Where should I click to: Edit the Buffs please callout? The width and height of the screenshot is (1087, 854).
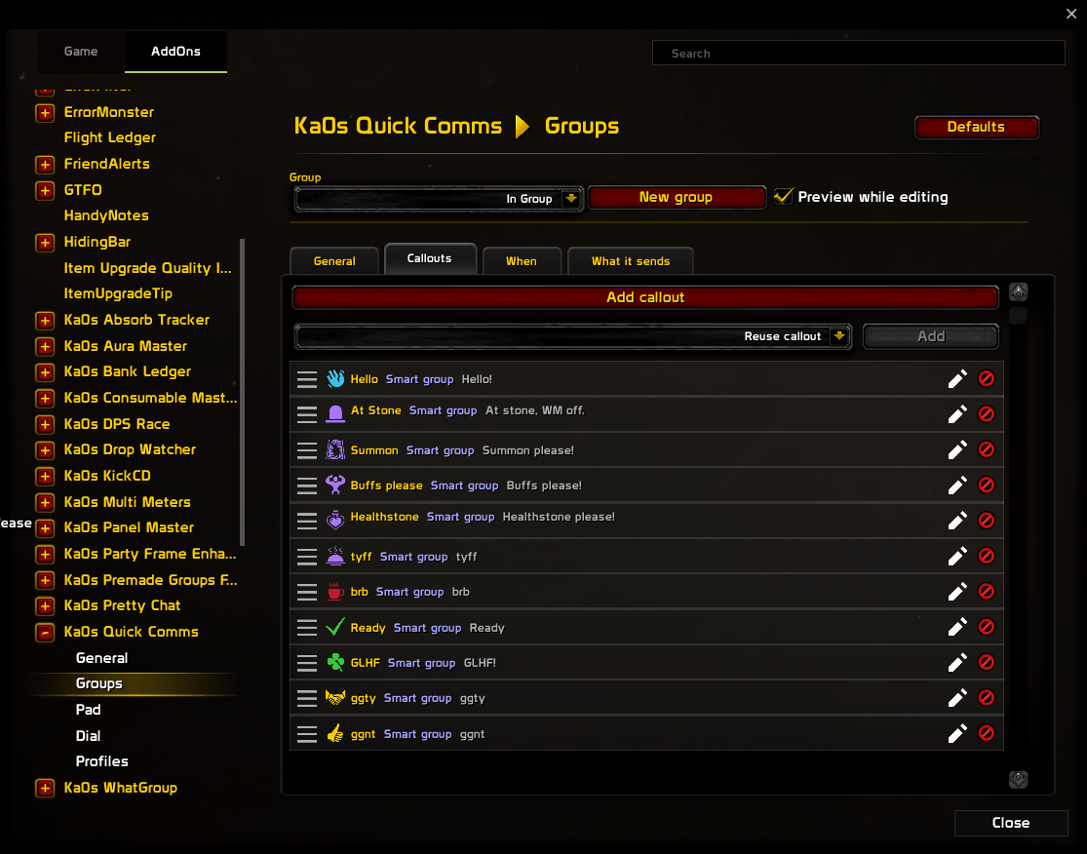957,485
